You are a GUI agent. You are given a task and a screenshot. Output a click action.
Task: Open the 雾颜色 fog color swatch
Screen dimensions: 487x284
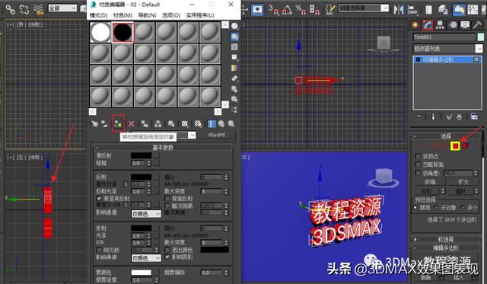pyautogui.click(x=141, y=273)
